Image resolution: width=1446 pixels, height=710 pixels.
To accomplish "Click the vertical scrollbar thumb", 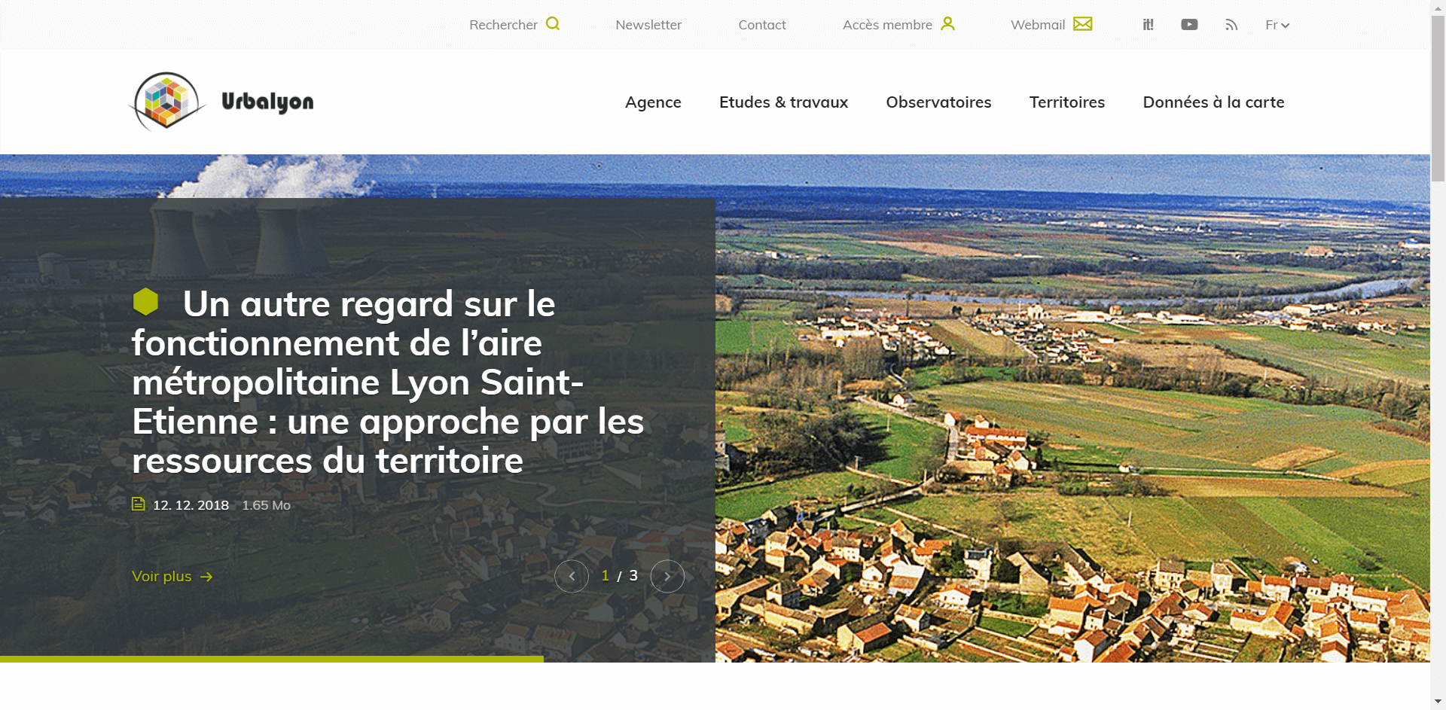I will tap(1438, 98).
